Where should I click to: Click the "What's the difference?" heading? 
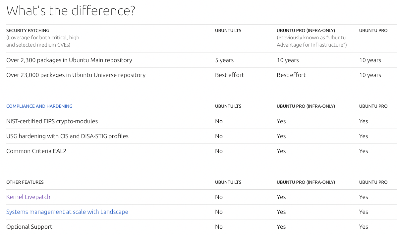point(71,11)
